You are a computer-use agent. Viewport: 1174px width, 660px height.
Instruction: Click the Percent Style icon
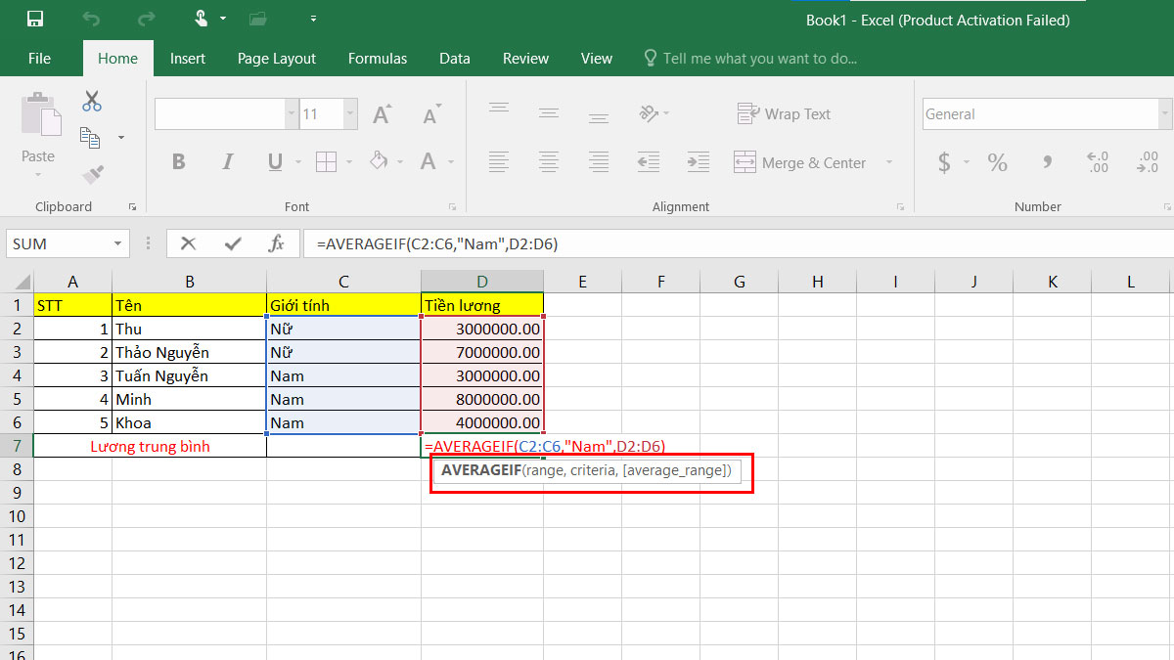(997, 162)
